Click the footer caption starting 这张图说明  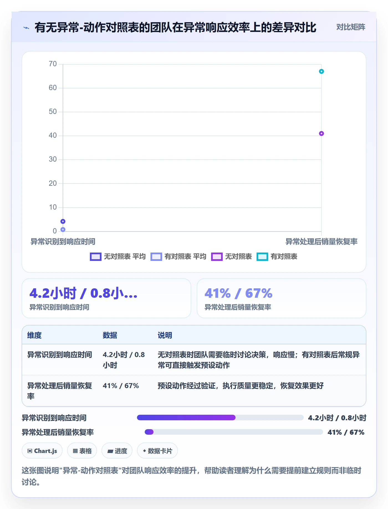click(192, 476)
